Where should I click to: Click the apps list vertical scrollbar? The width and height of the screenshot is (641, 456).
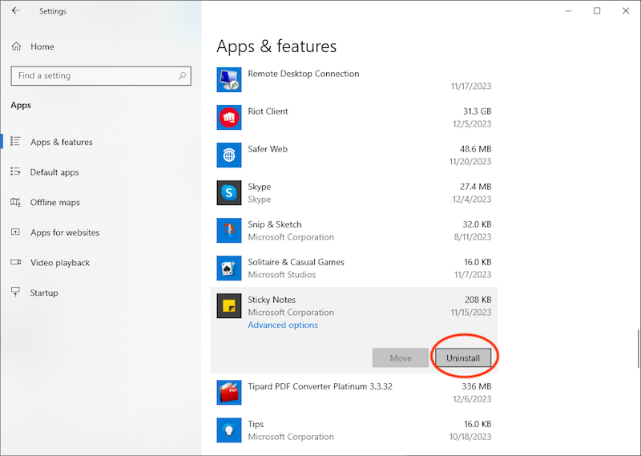point(638,349)
